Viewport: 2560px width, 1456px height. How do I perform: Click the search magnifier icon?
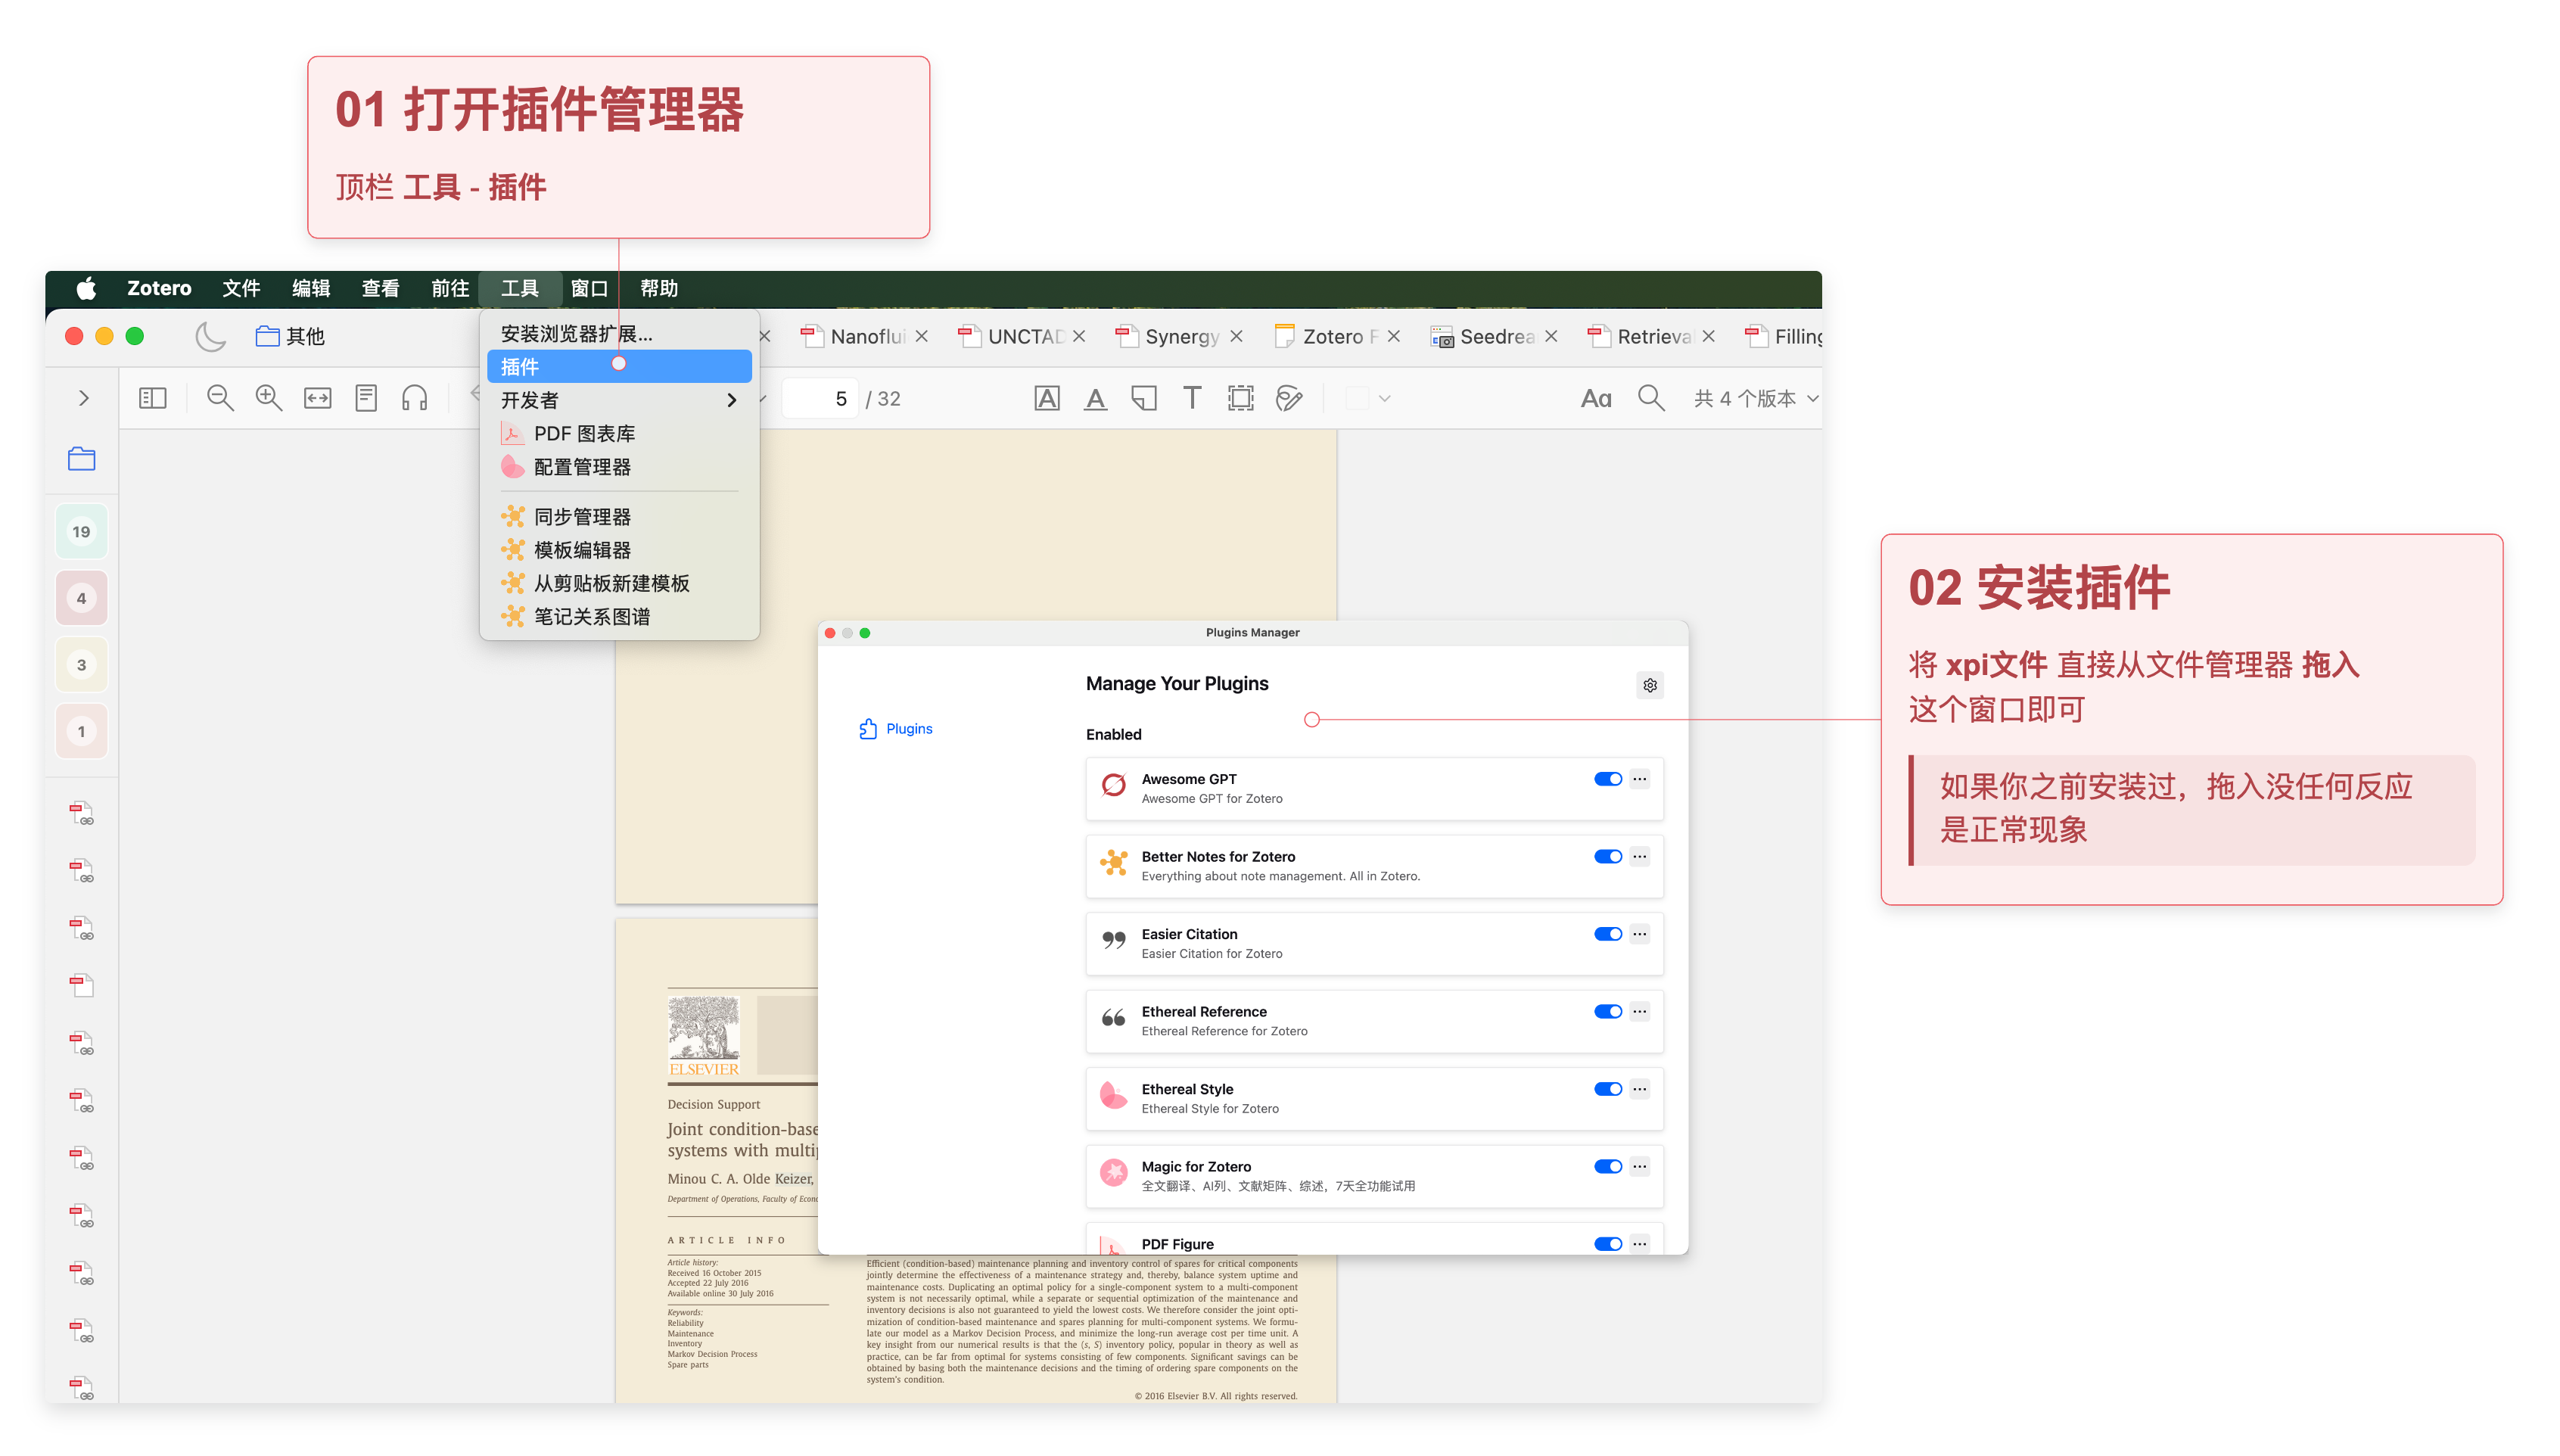coord(1651,399)
